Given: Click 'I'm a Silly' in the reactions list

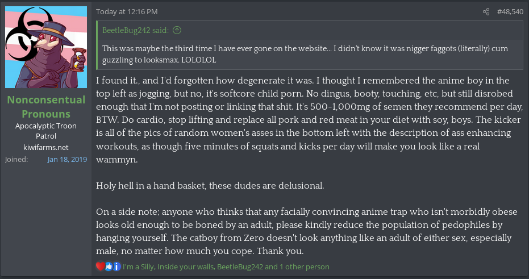Looking at the screenshot, I should [138, 266].
